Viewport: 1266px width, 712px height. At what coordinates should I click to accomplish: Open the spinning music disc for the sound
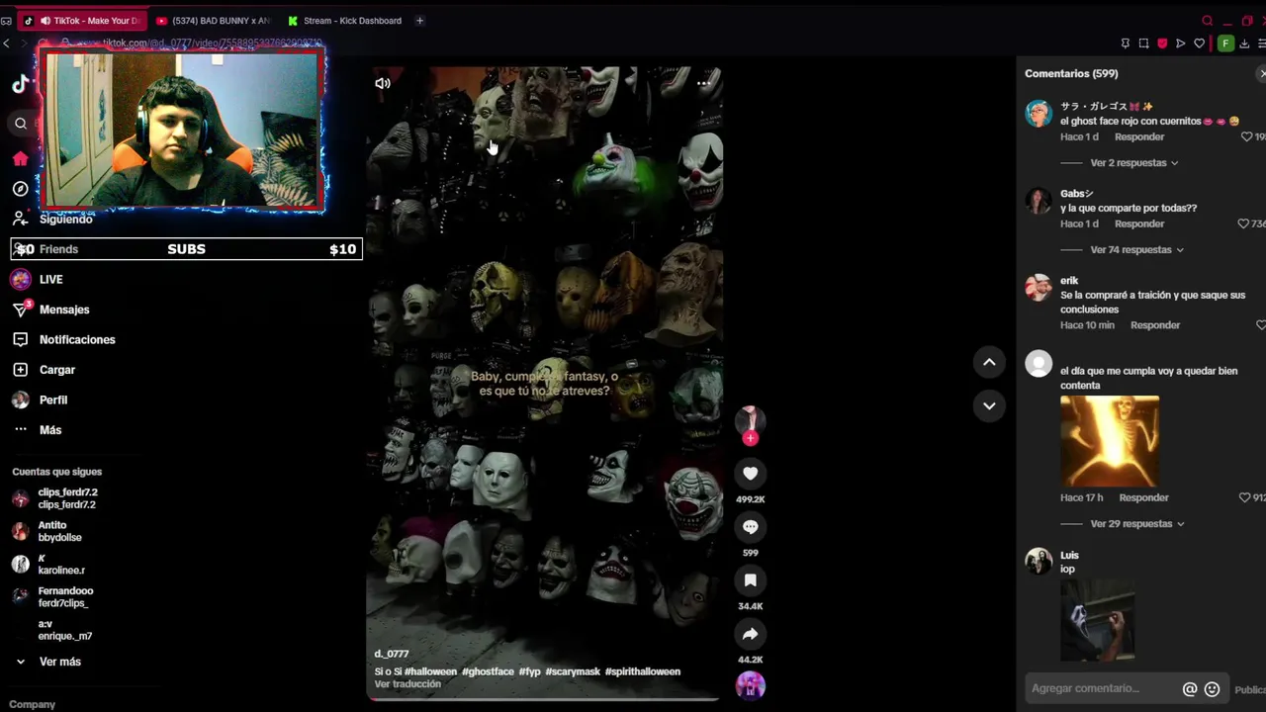click(x=750, y=684)
